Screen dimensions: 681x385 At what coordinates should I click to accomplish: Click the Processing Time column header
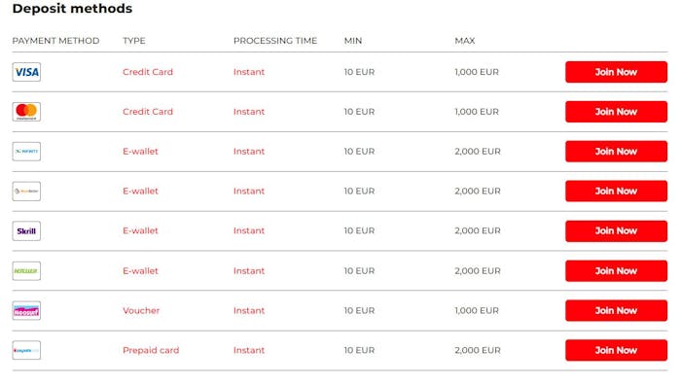[275, 41]
